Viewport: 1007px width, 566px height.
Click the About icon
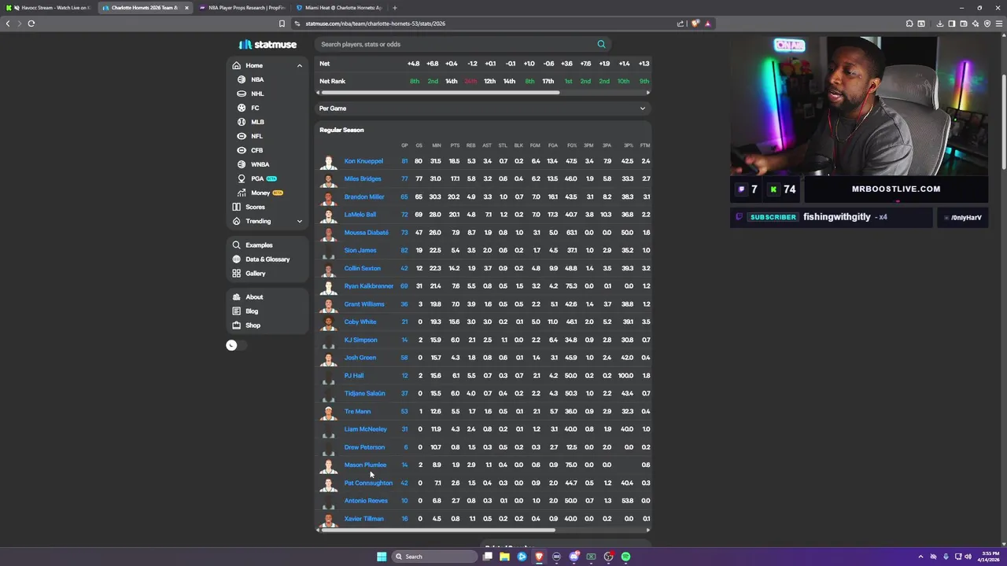236,297
